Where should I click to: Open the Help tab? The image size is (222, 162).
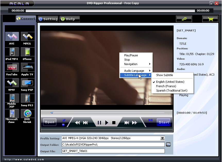pos(70,19)
